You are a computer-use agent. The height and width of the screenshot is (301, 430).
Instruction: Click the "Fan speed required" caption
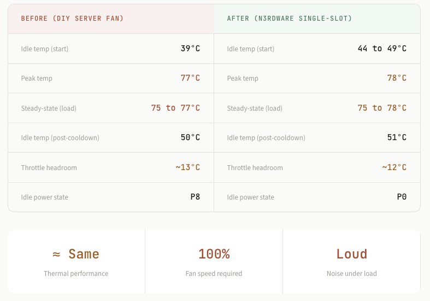[x=214, y=274]
